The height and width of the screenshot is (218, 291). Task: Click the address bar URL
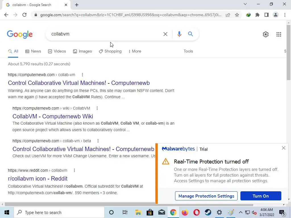point(131,15)
